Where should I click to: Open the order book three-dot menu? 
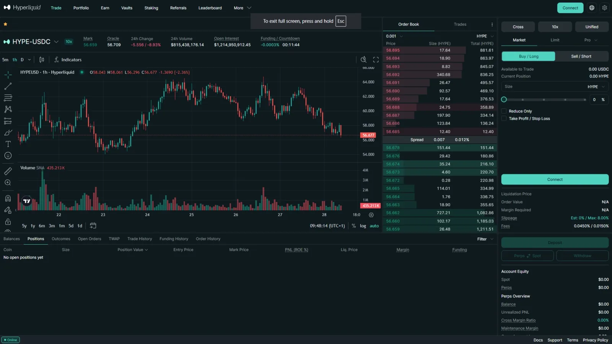(x=492, y=24)
